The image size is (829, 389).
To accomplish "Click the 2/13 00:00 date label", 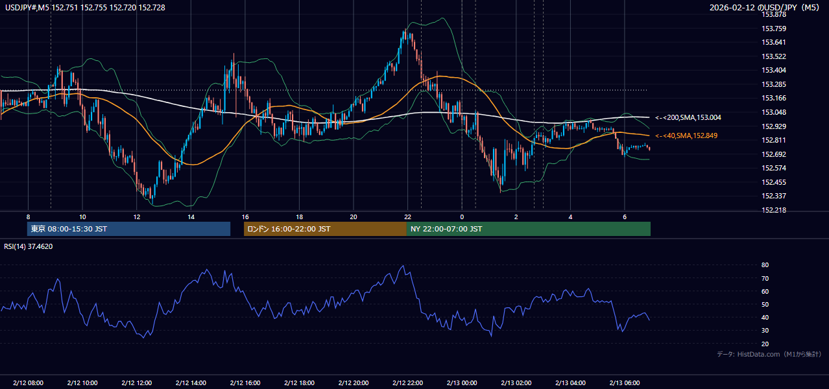I will (462, 383).
